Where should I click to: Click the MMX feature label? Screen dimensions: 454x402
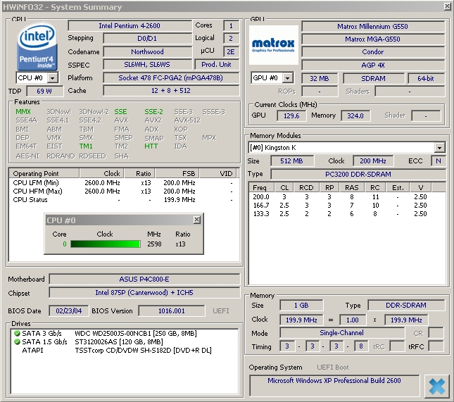point(23,112)
